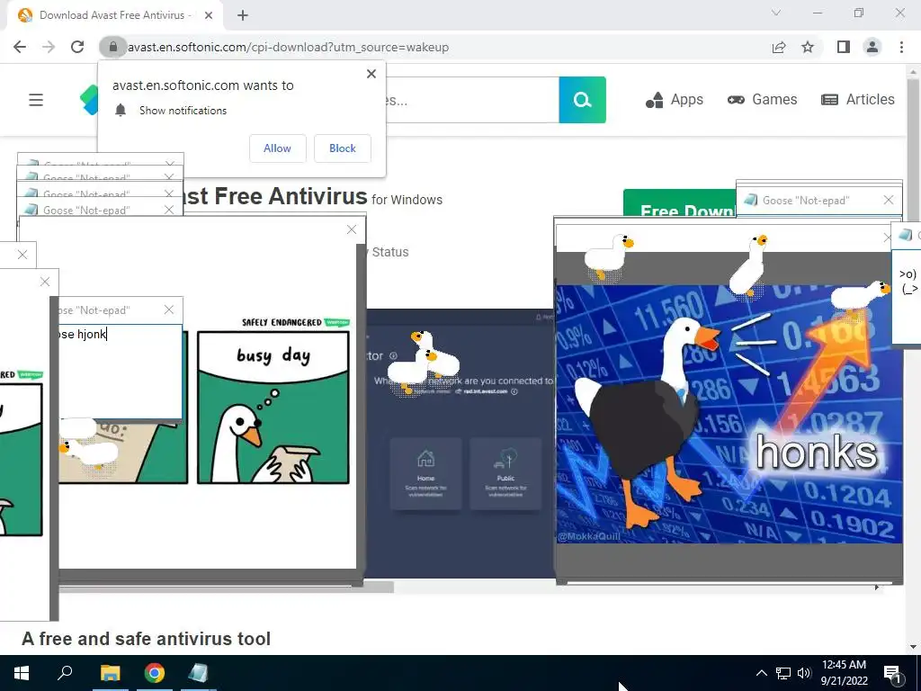This screenshot has height=691, width=921.
Task: Dismiss the notification permission popup
Action: point(371,74)
